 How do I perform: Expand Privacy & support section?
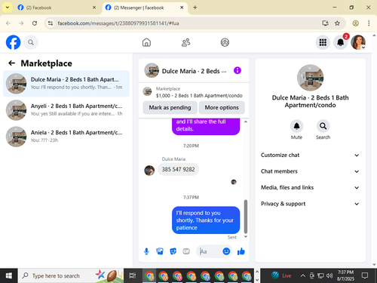[310, 204]
